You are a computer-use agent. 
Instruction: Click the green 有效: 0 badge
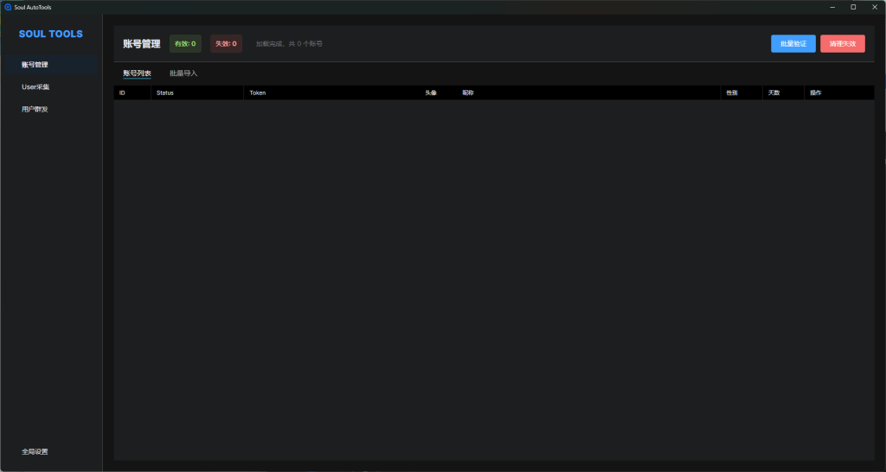click(x=185, y=43)
